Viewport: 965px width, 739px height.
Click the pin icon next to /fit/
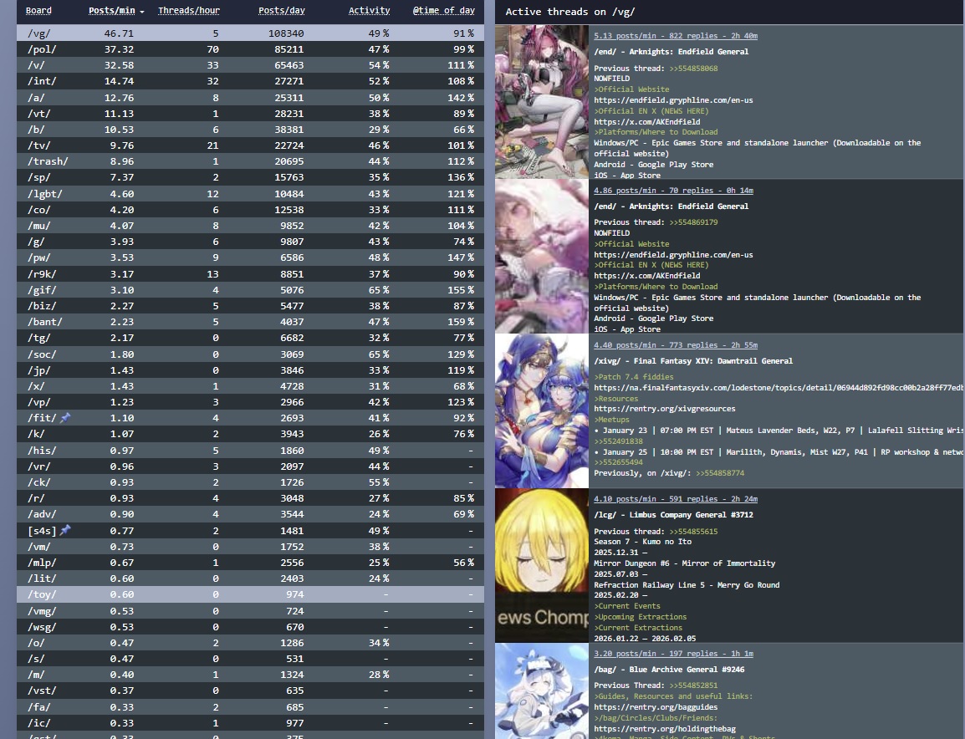tap(65, 418)
